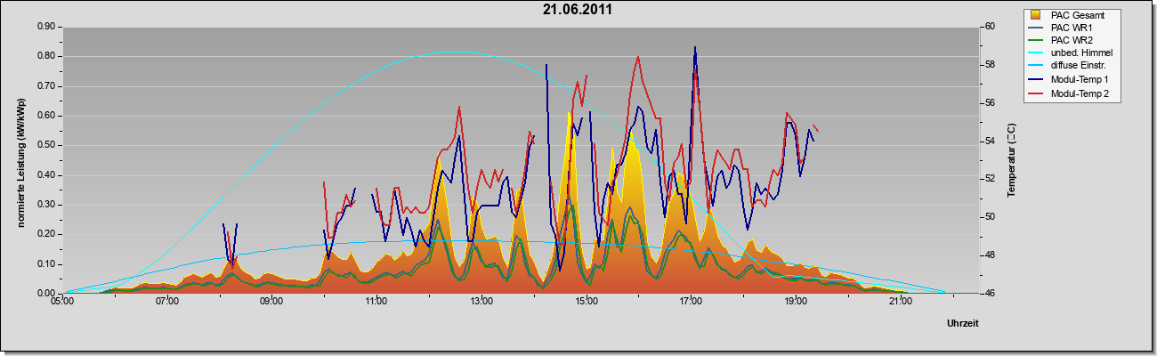The image size is (1157, 356).
Task: Click the Temperatur axis title
Action: click(x=1011, y=160)
